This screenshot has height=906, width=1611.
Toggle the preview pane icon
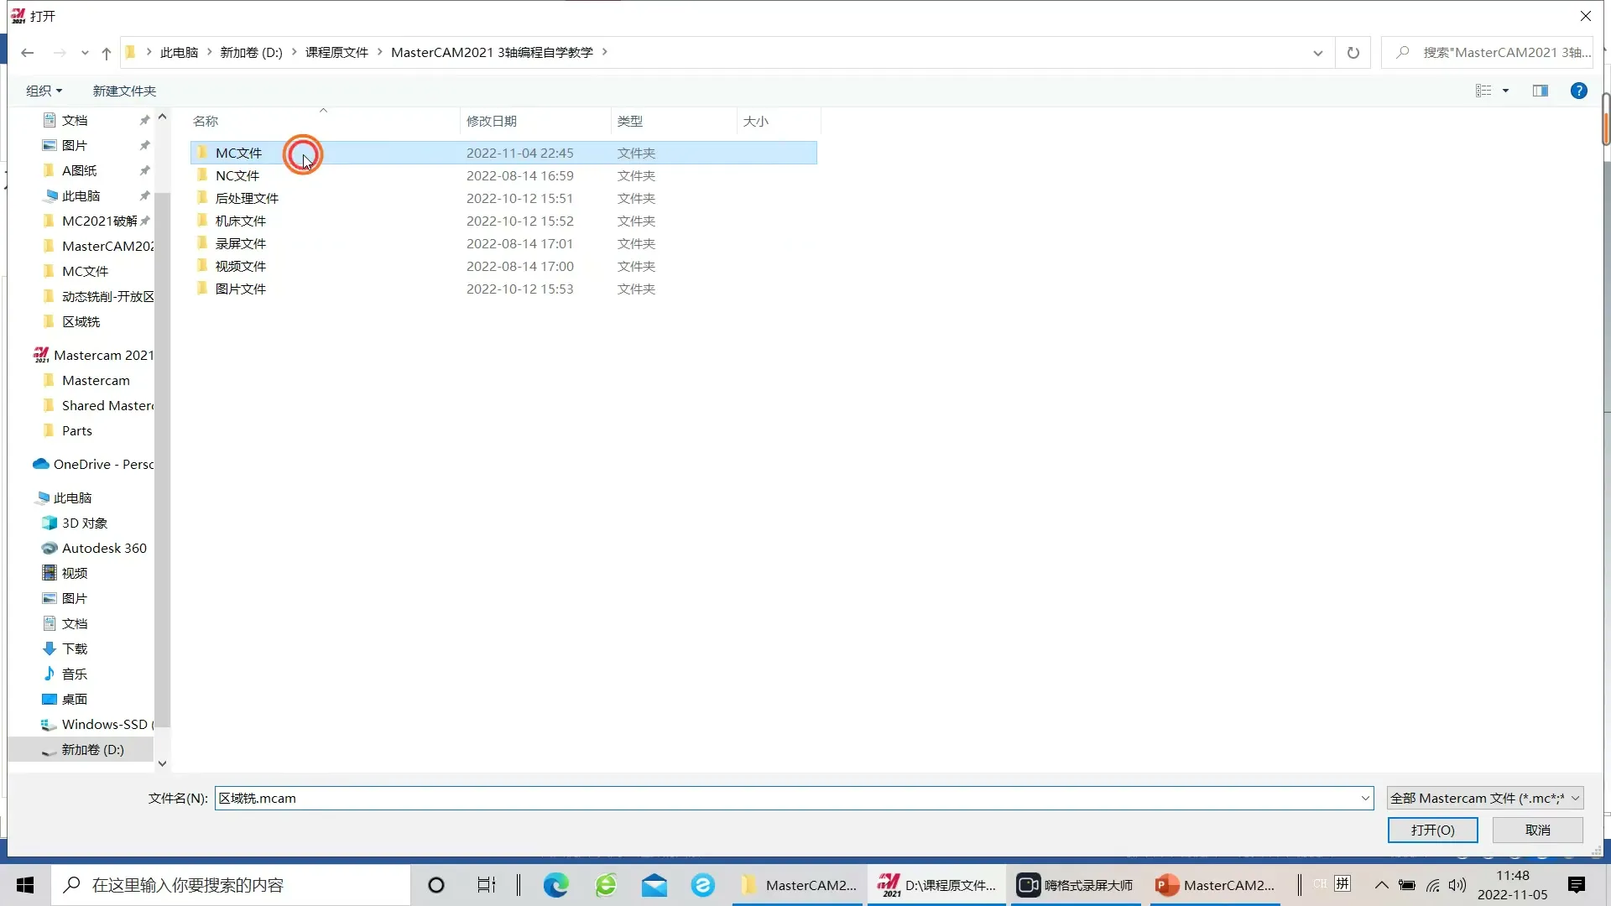tap(1540, 91)
